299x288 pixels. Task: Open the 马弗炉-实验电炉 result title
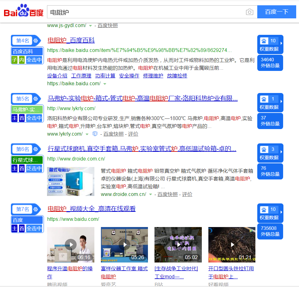click(x=142, y=98)
